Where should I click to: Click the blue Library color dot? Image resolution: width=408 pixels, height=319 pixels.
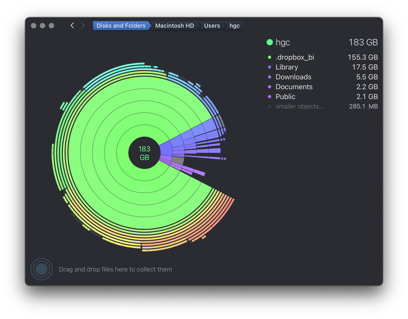(x=269, y=67)
